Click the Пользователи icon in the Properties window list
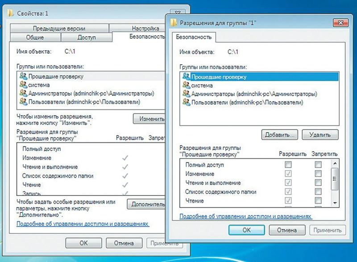 (x=23, y=102)
